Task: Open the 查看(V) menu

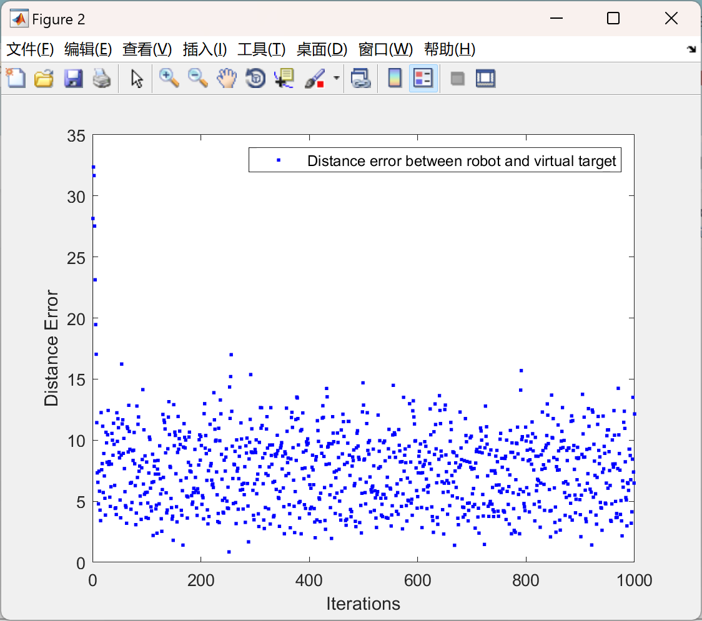Action: [x=147, y=49]
